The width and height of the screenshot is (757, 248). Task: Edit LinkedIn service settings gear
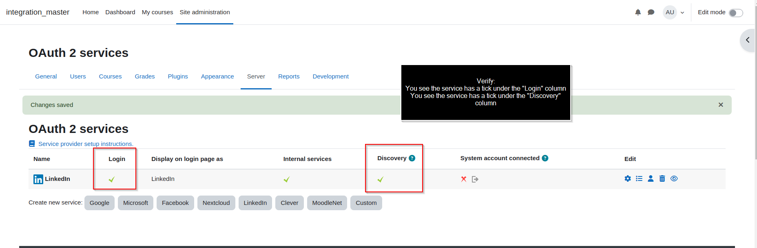tap(628, 178)
